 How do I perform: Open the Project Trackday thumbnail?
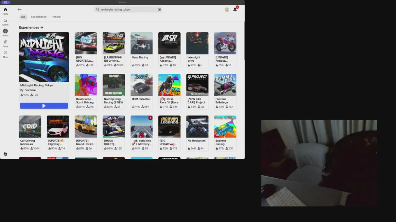tap(197, 85)
